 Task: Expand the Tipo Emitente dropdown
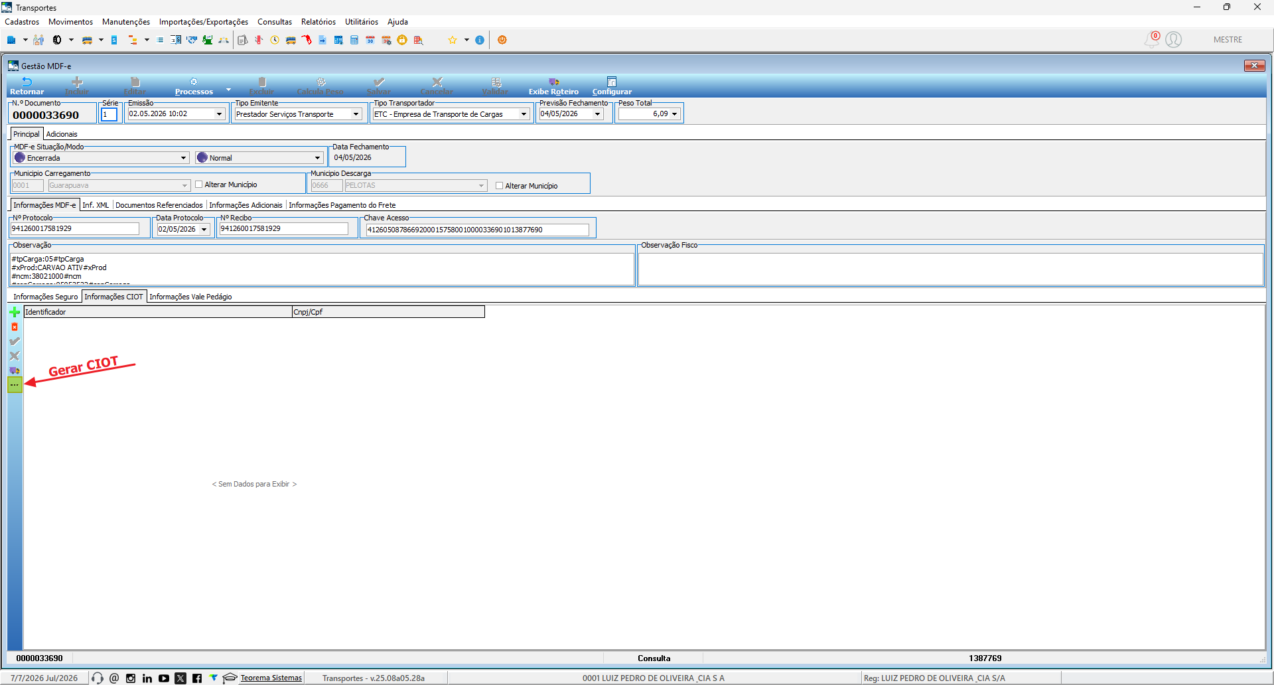(356, 114)
